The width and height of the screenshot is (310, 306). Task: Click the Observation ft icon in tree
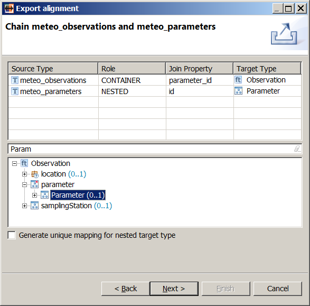(24, 163)
